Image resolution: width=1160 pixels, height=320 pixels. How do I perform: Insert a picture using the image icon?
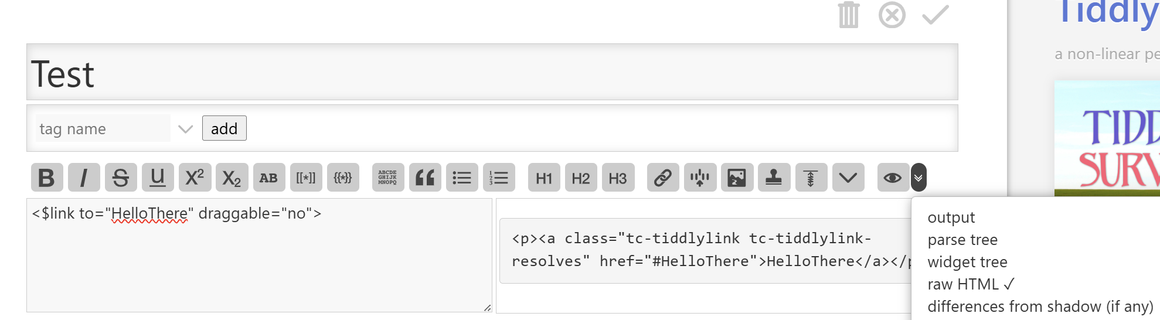[x=737, y=178]
